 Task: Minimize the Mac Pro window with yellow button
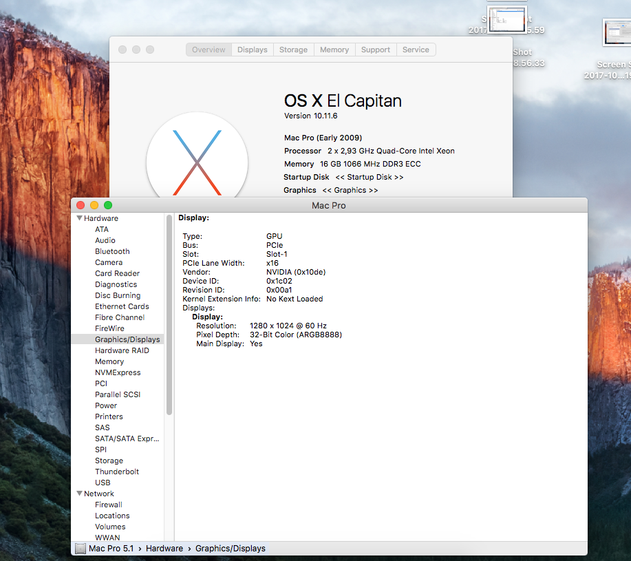(94, 205)
